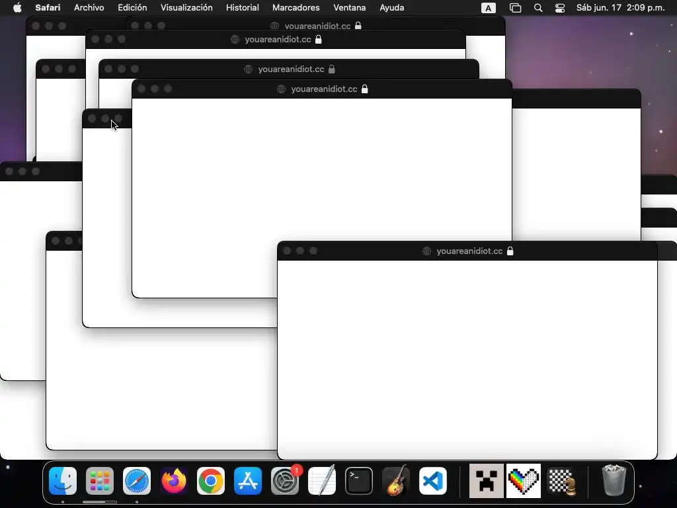Open the Historial menu
The height and width of the screenshot is (508, 677).
pos(242,7)
